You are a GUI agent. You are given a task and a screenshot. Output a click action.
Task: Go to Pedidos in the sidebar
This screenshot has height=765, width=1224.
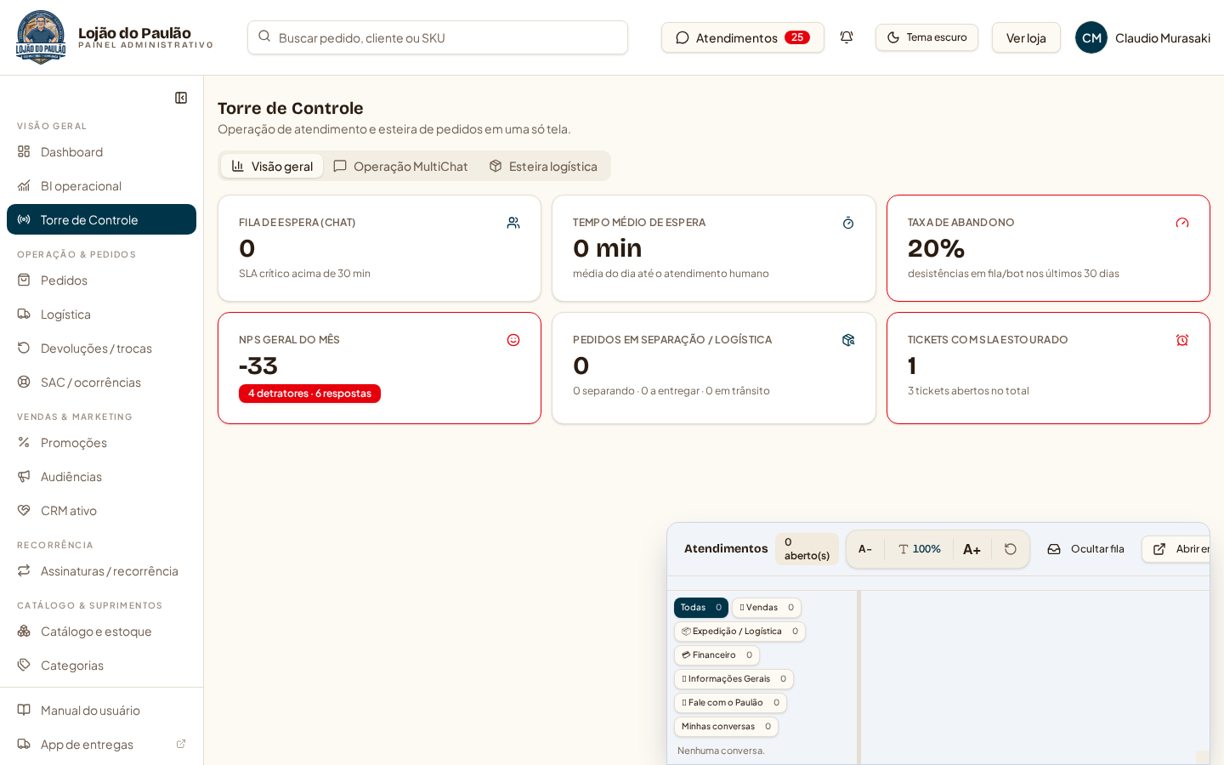tap(101, 280)
